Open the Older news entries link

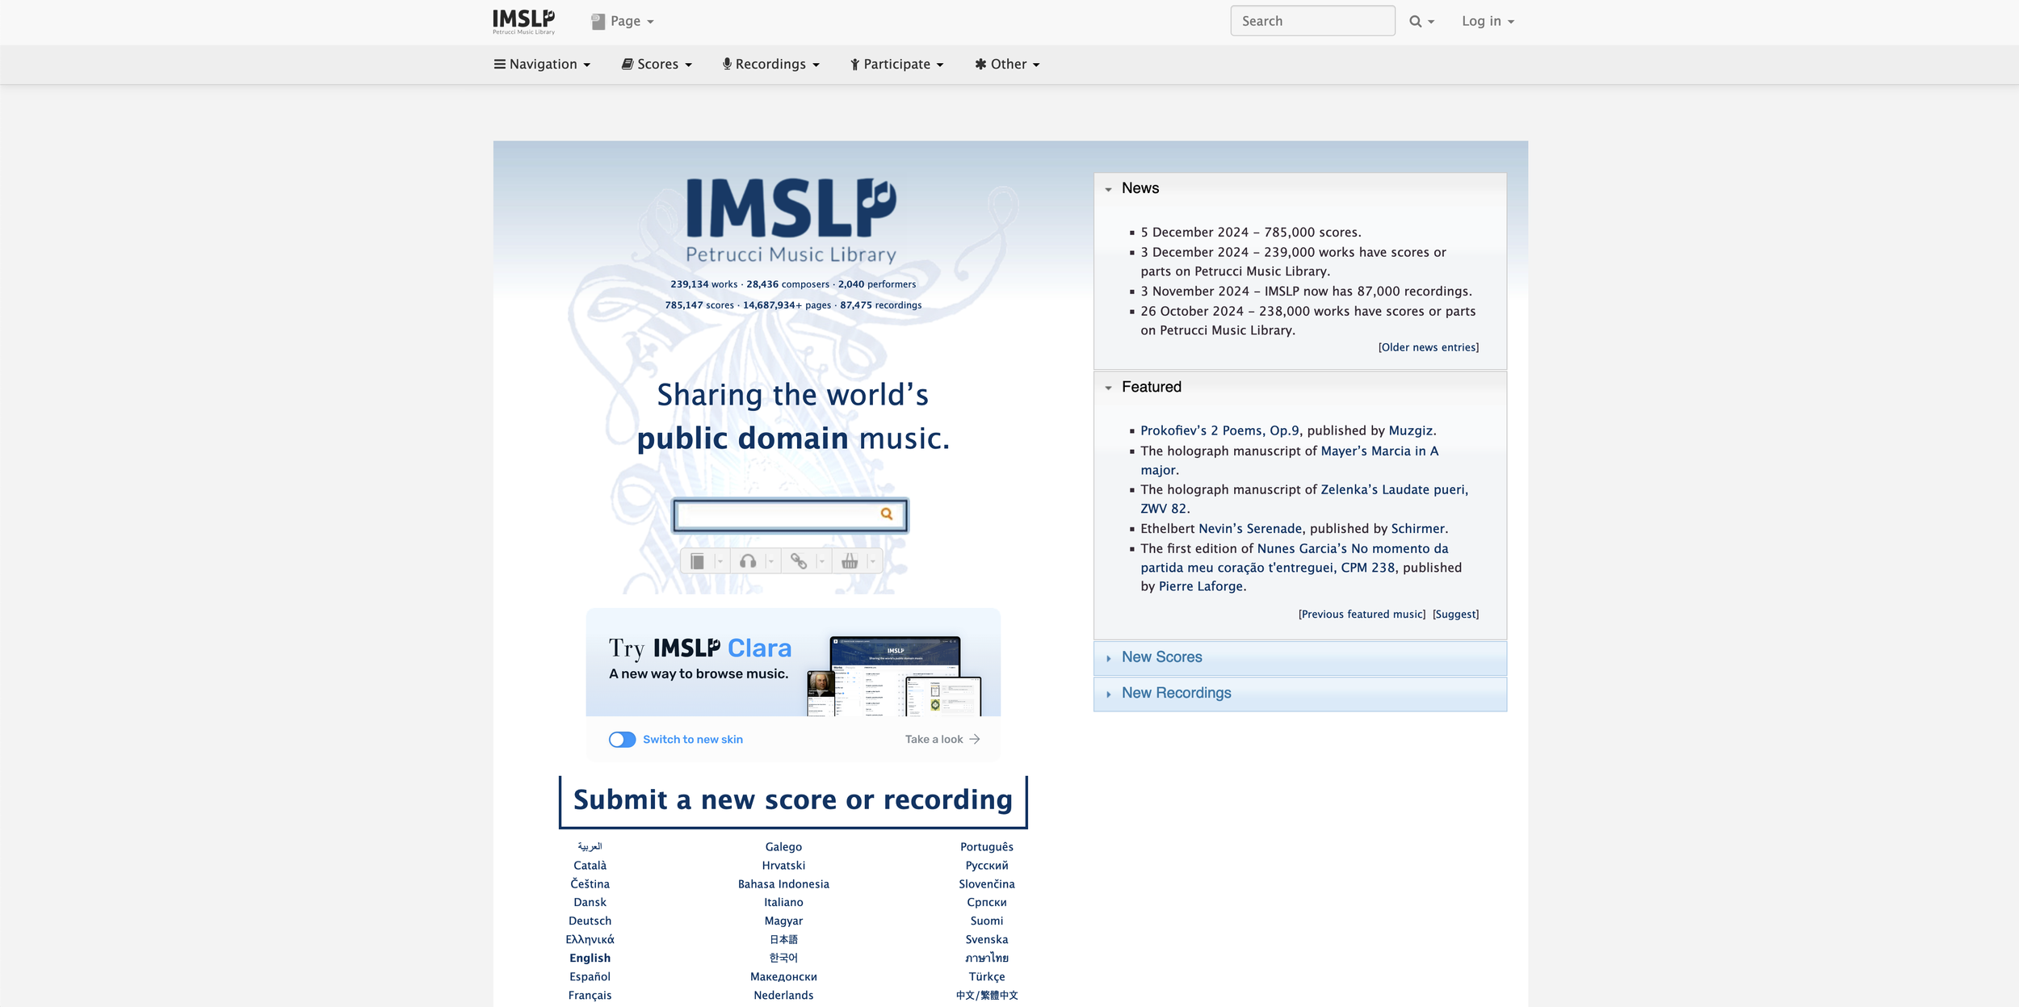point(1429,347)
